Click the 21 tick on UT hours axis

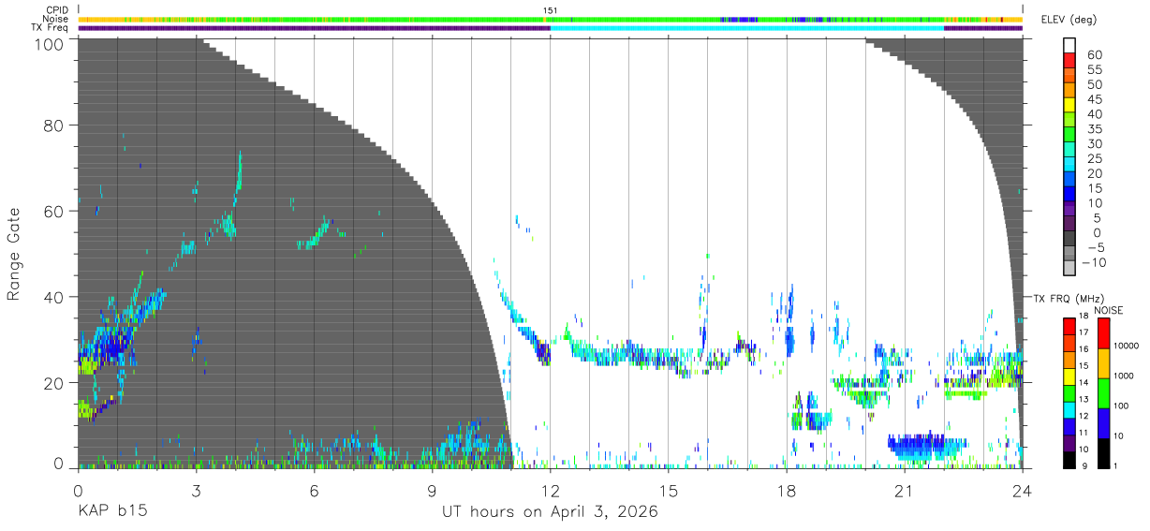pos(904,490)
